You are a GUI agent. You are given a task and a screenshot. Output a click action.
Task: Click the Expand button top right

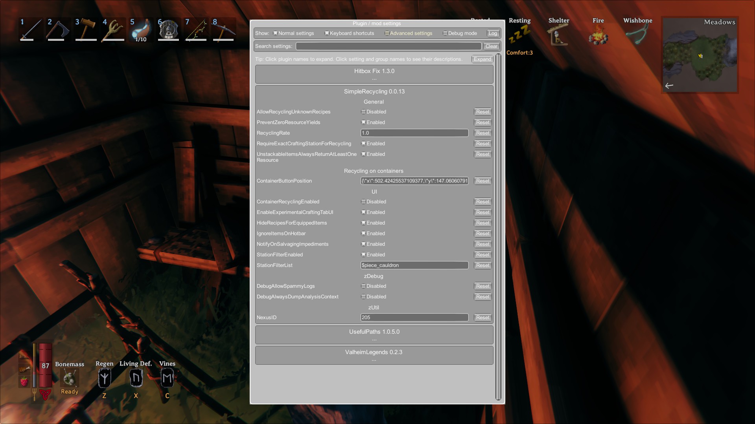pyautogui.click(x=482, y=58)
